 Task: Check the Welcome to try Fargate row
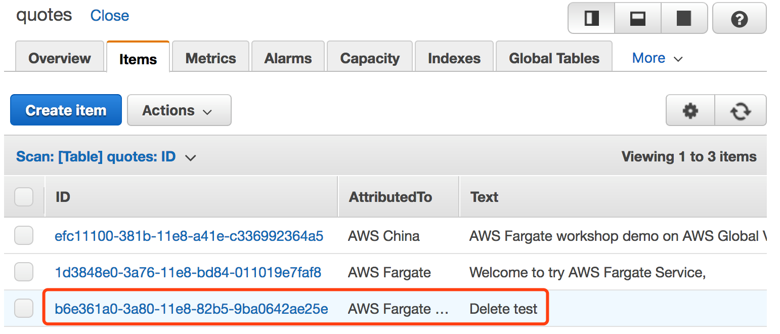pos(24,272)
